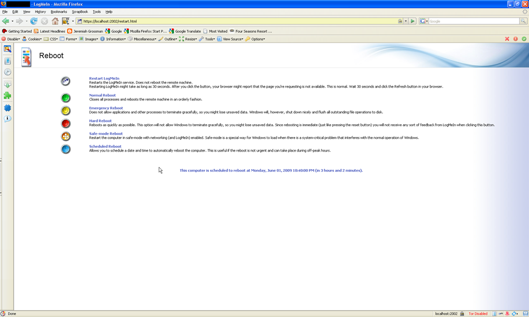Screen dimensions: 529x317
Task: Toggle Tor Disabled in status bar
Action: click(478, 314)
